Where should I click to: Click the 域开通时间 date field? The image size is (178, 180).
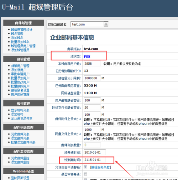click(95, 152)
